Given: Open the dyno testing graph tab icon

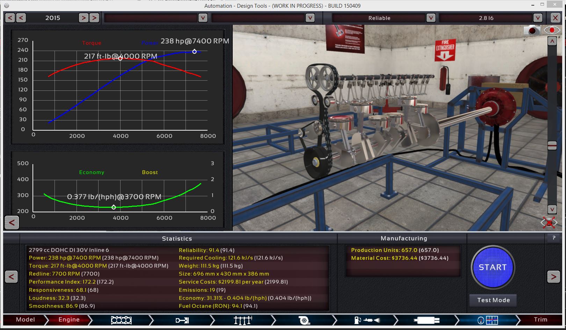Looking at the screenshot, I should coord(487,320).
